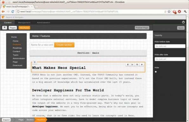Reload the page with the refresh icon
Screen dimensions: 189x122
click(x=13, y=11)
